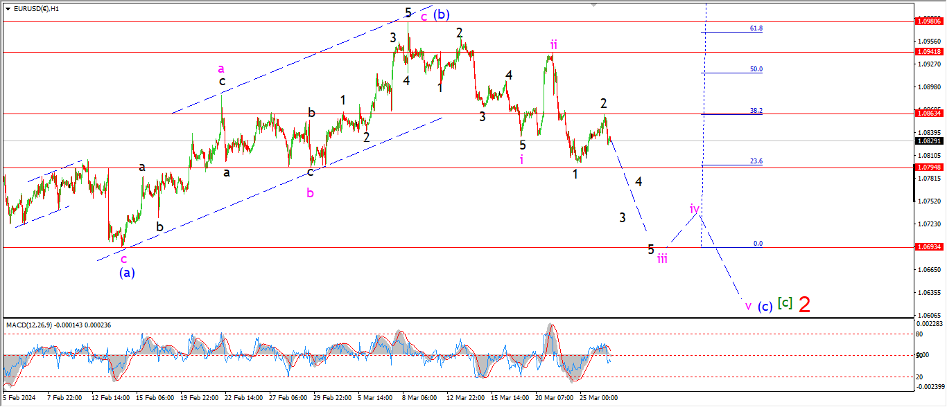The width and height of the screenshot is (947, 407).
Task: Select the large red wave 2 label
Action: click(804, 304)
